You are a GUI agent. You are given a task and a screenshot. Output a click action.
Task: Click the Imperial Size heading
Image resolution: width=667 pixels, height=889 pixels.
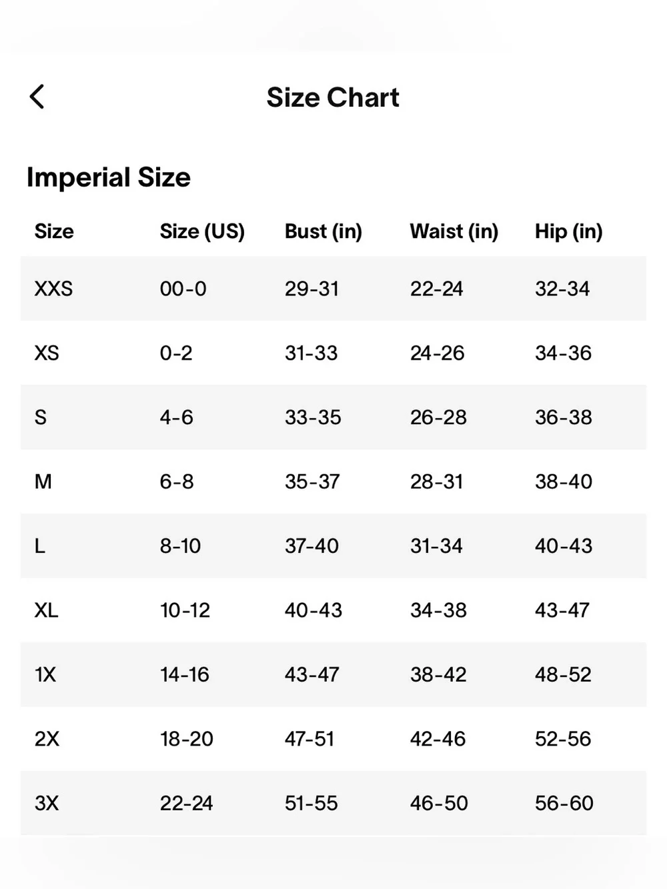109,177
